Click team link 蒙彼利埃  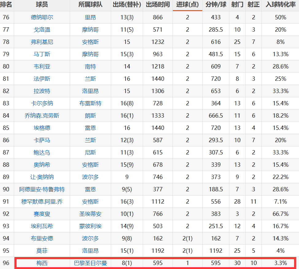(90, 226)
